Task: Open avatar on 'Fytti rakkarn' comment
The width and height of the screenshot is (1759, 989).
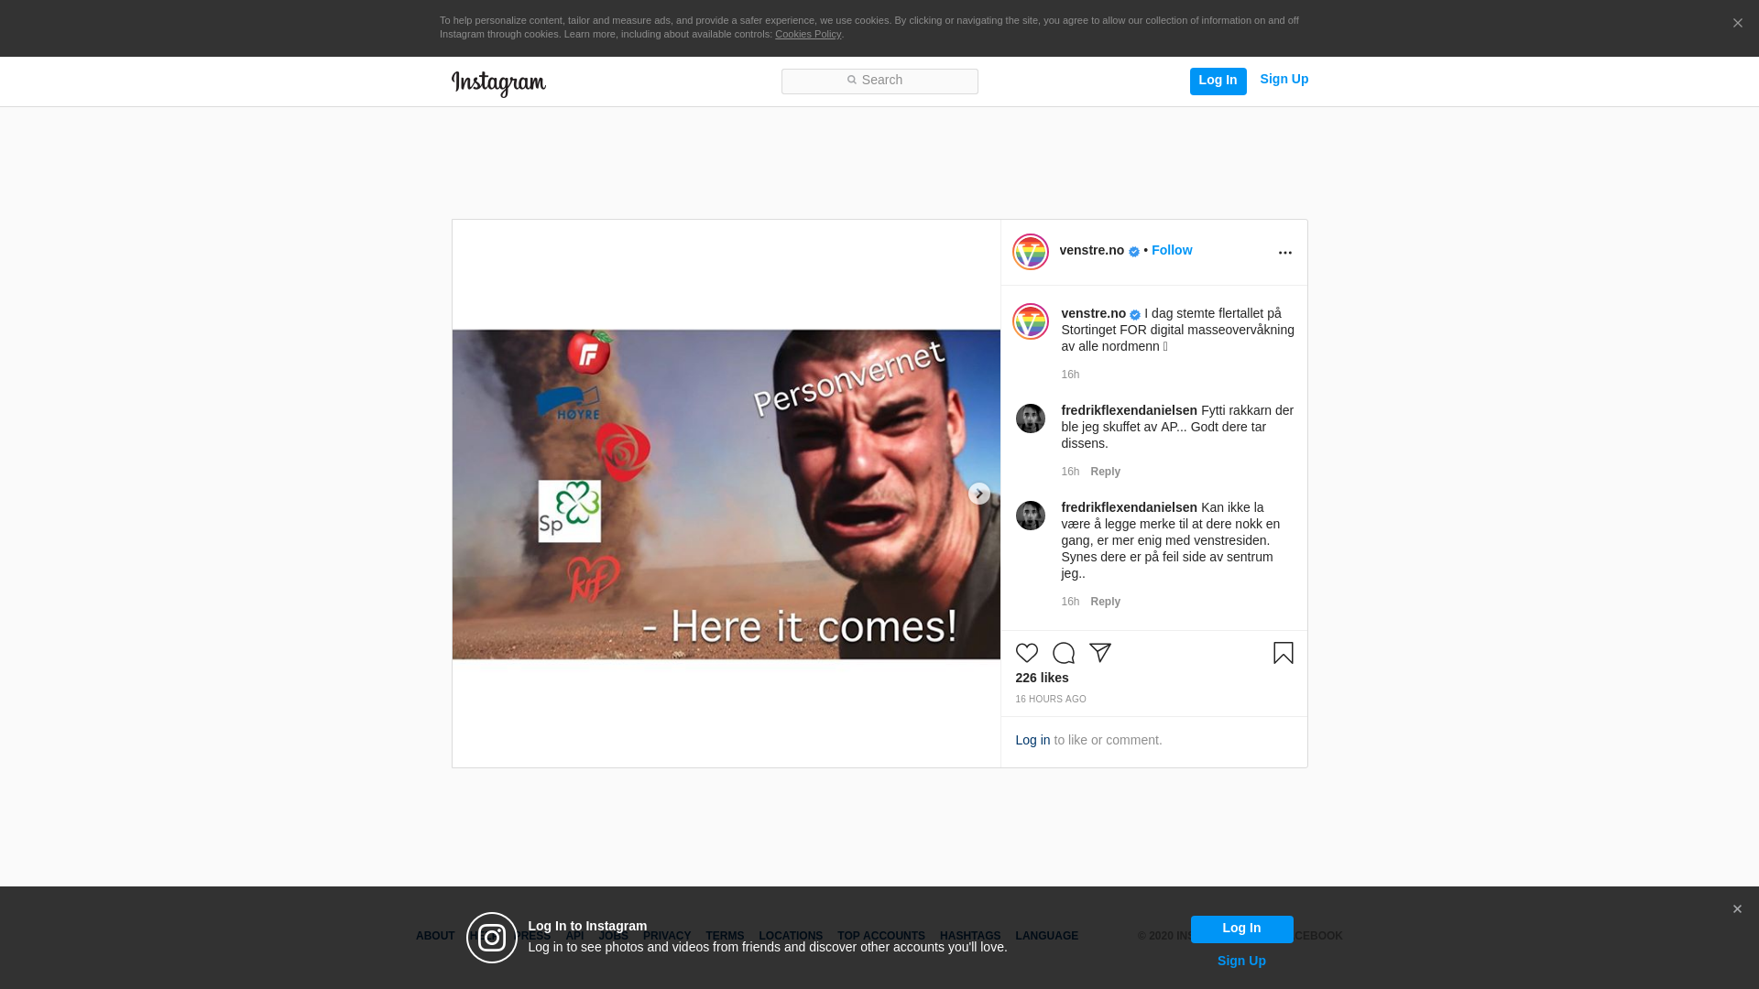Action: [x=1030, y=418]
